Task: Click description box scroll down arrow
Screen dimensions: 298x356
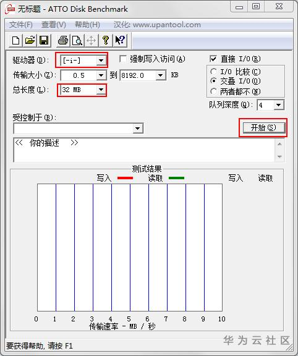Action: 279,156
